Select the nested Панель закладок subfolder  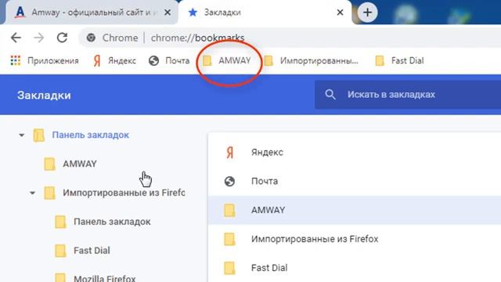coord(112,222)
